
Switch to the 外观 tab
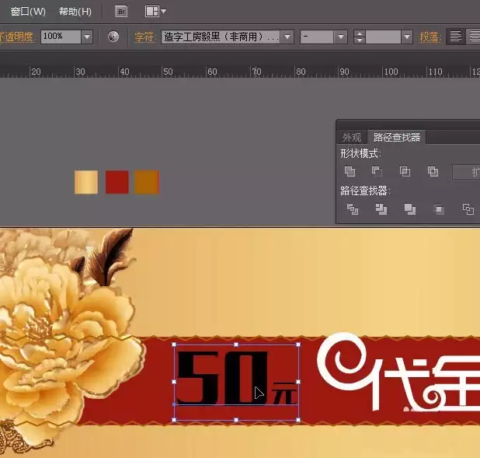pyautogui.click(x=352, y=138)
